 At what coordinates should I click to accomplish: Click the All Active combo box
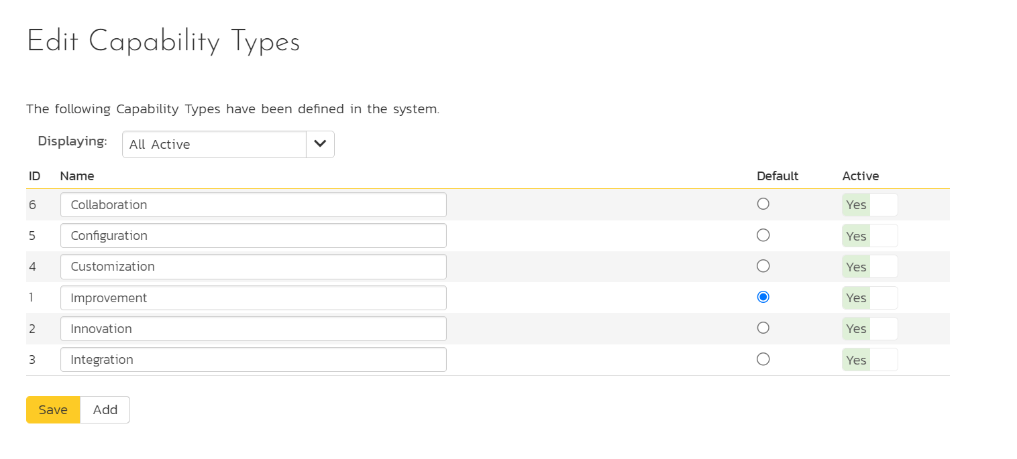pos(214,145)
